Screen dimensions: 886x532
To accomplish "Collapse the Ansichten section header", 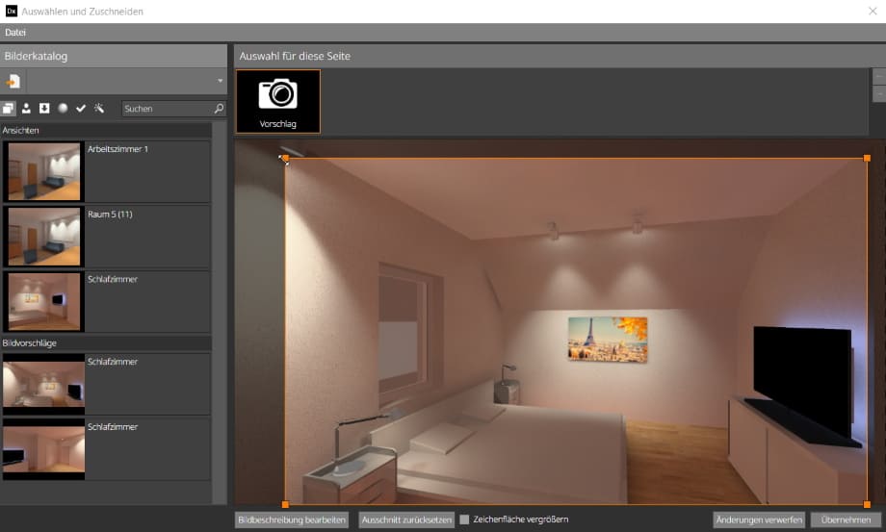I will point(106,130).
